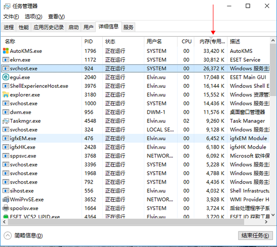Click icon of svchost.exe PID 324

6,129
